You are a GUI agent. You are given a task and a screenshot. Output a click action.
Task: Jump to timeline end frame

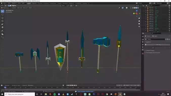coord(76,85)
